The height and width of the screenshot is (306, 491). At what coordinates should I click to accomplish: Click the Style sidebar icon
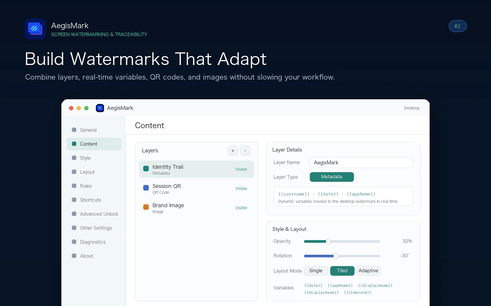74,158
